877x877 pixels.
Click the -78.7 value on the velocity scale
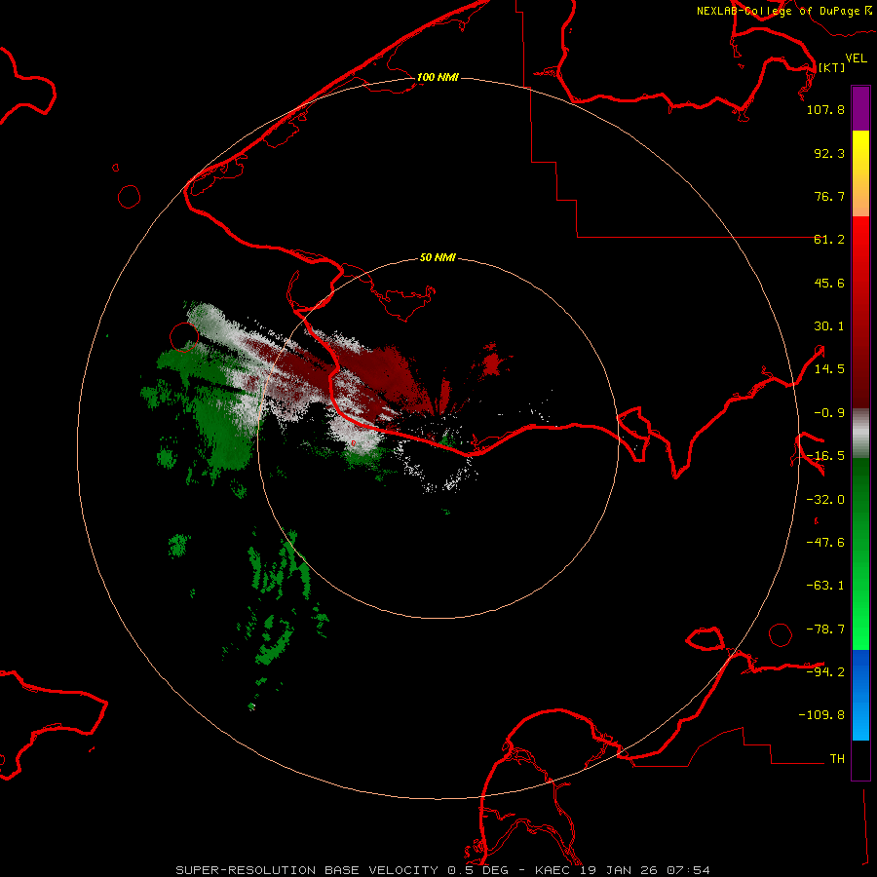(825, 629)
